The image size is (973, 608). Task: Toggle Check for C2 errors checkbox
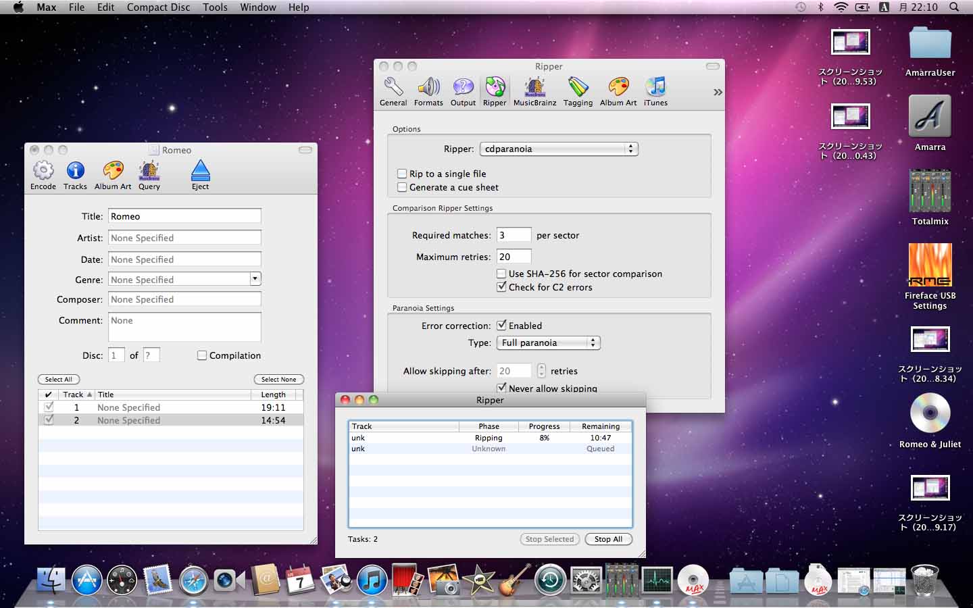tap(501, 286)
